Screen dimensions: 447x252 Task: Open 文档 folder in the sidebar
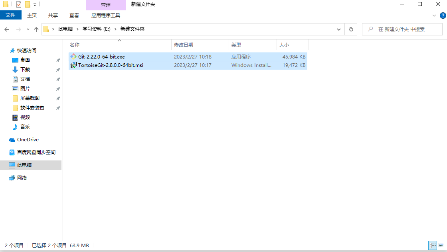pos(25,79)
